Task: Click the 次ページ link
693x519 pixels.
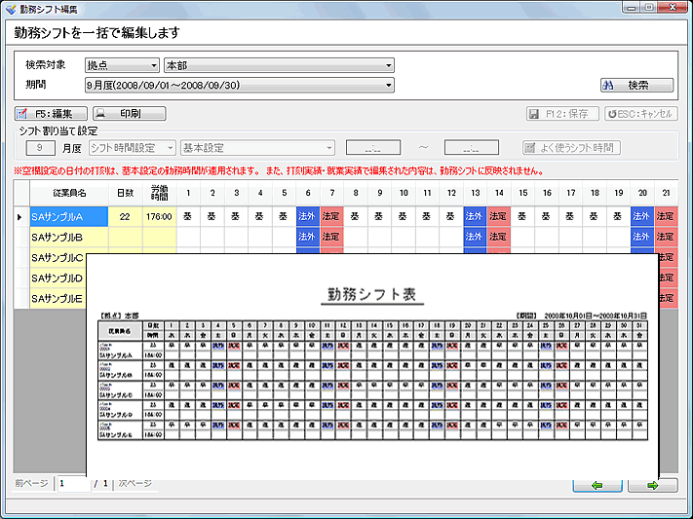Action: click(x=135, y=483)
